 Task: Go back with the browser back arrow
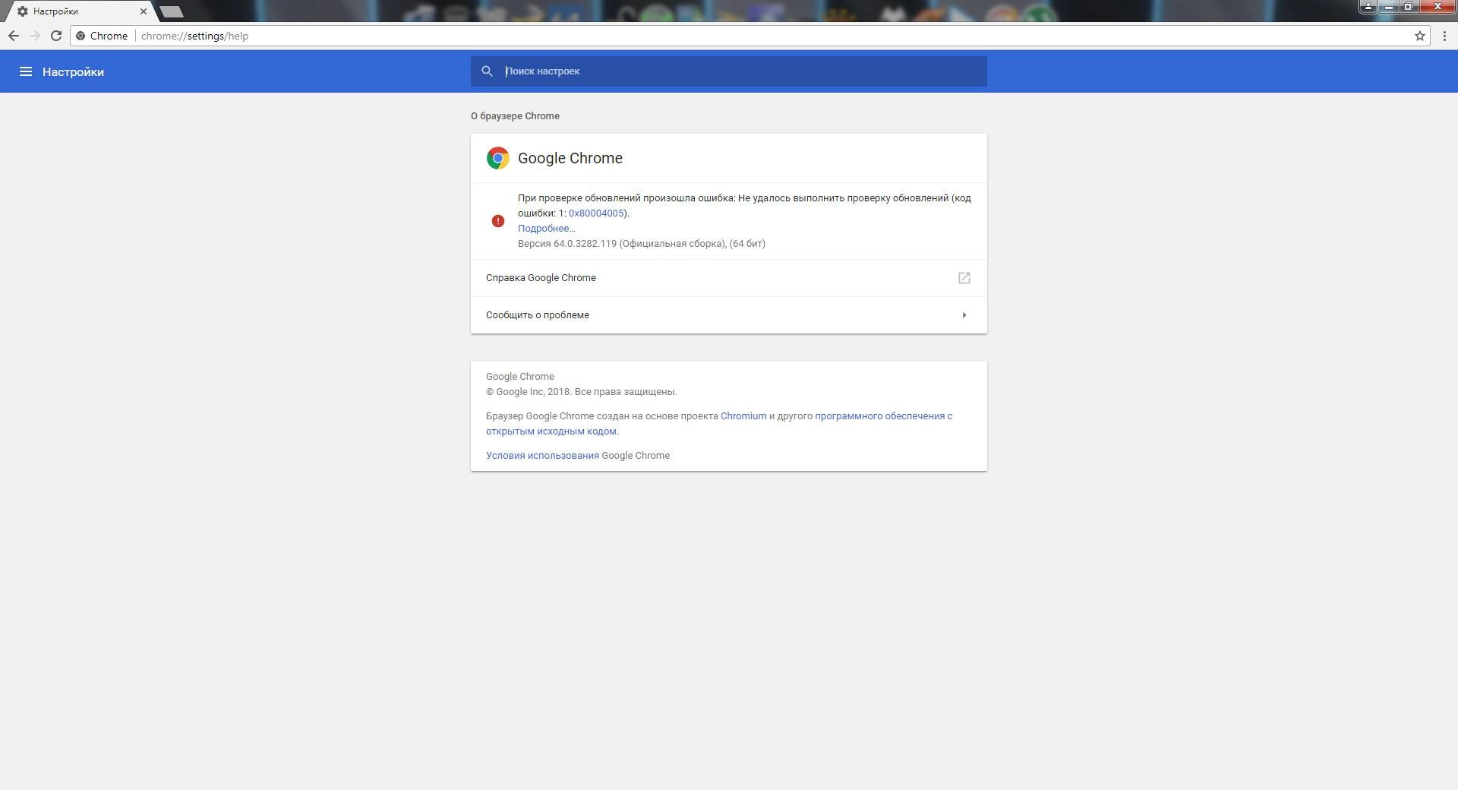pos(14,36)
